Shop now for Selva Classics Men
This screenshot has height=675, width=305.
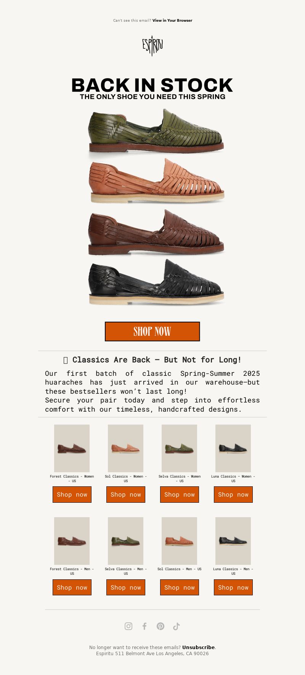click(126, 587)
